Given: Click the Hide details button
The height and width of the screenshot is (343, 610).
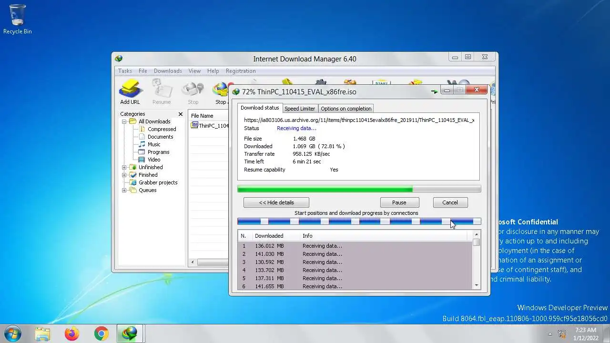Looking at the screenshot, I should click(276, 202).
